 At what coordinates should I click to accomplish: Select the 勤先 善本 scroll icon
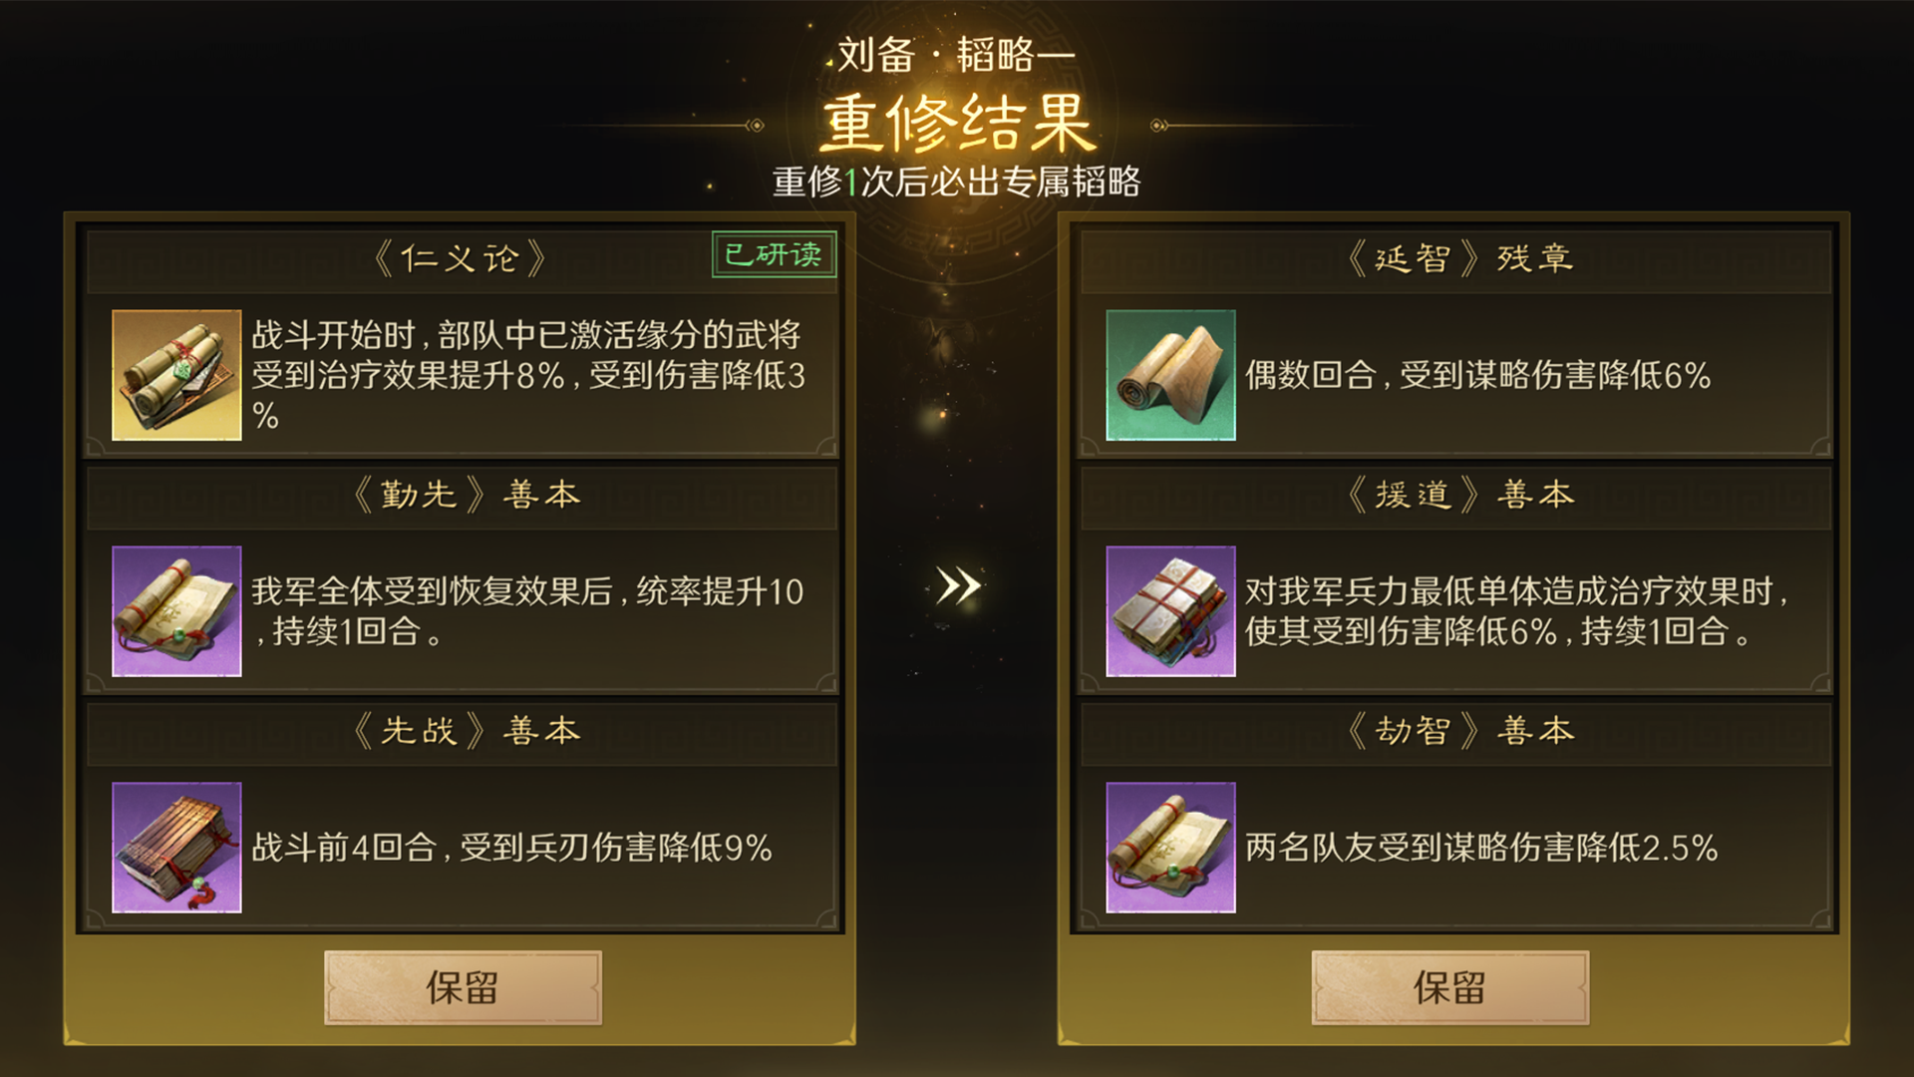tap(176, 611)
